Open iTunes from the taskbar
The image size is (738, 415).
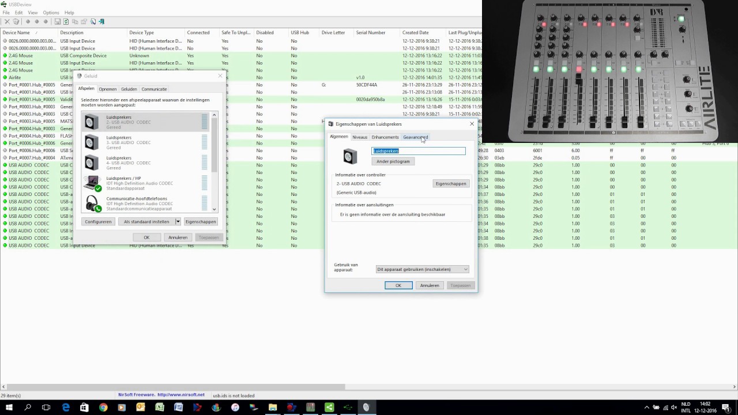235,408
